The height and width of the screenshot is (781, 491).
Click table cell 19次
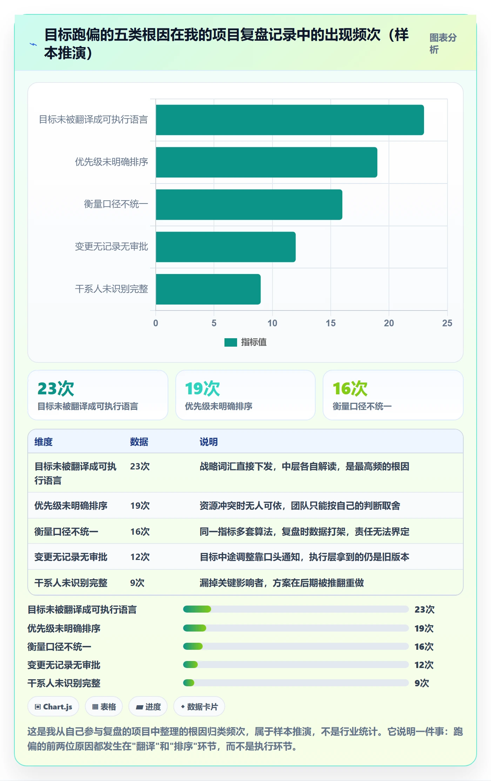[x=140, y=506]
